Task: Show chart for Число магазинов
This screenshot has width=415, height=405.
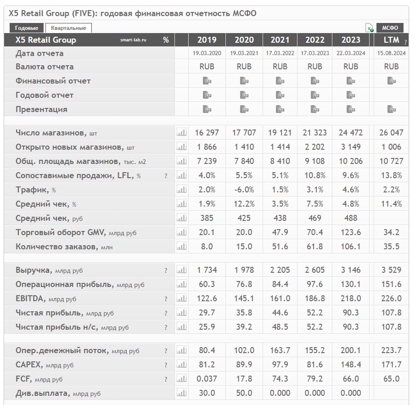Action: click(x=182, y=132)
